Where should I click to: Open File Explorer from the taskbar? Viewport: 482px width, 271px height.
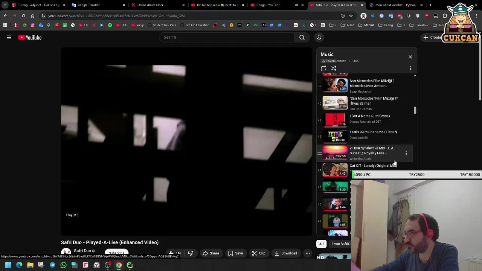point(30,265)
